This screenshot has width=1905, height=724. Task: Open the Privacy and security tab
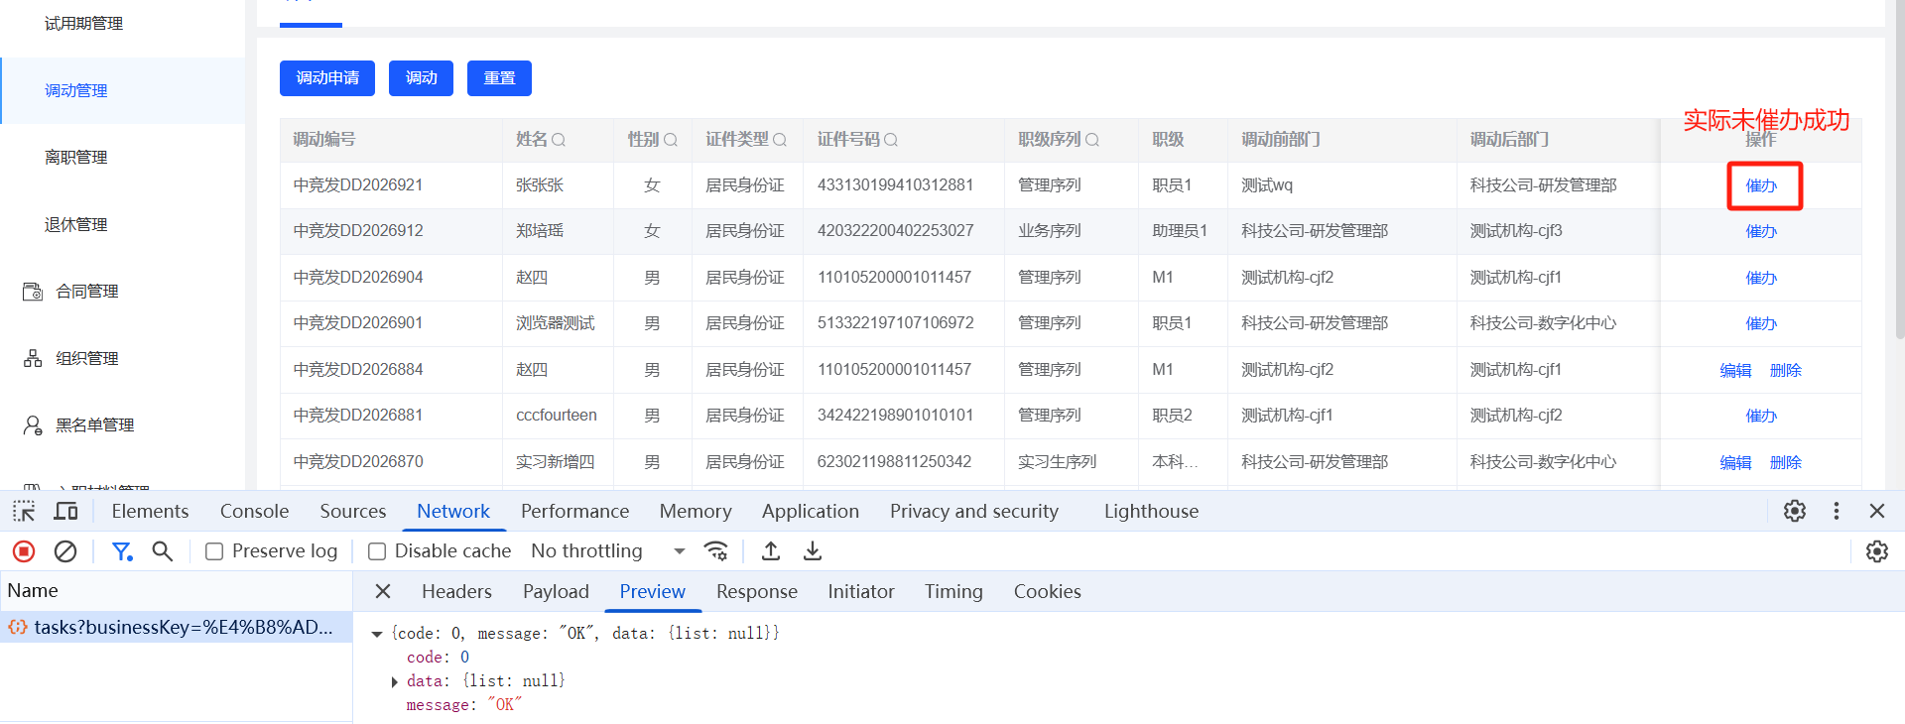click(x=974, y=511)
